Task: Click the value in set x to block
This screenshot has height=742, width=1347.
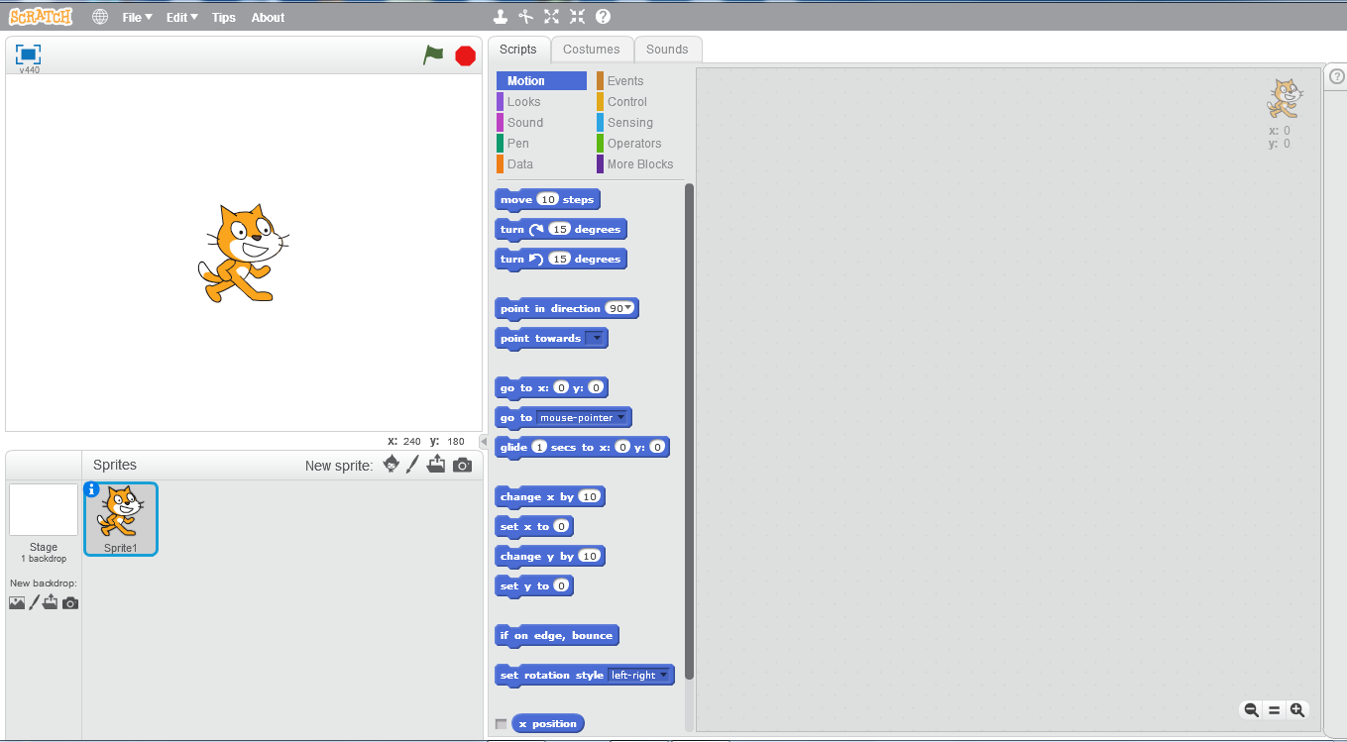Action: pyautogui.click(x=561, y=527)
